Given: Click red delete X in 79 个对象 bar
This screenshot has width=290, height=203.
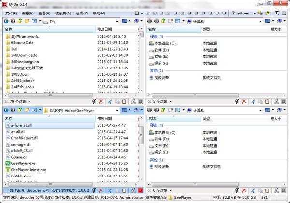Looking at the screenshot, I should pyautogui.click(x=101, y=101).
